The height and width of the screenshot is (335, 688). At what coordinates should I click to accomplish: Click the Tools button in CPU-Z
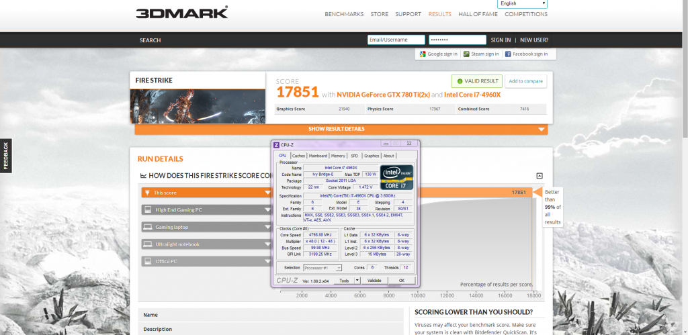344,280
